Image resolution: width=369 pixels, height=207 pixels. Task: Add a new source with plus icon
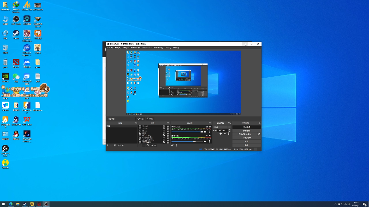[x=140, y=145]
